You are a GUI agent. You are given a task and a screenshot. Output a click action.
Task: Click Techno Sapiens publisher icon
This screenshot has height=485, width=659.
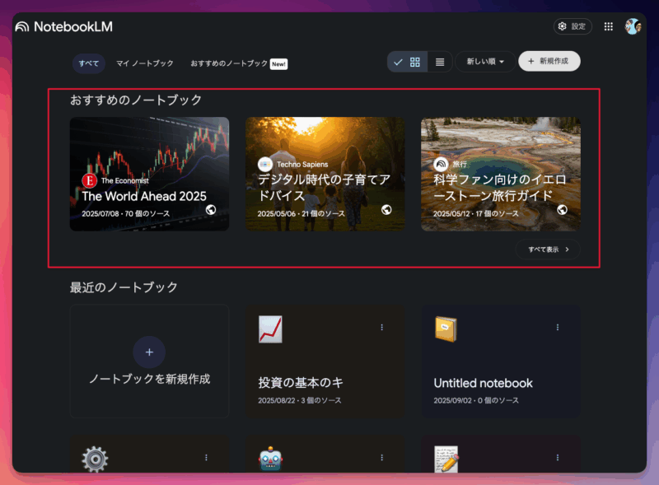click(x=264, y=165)
